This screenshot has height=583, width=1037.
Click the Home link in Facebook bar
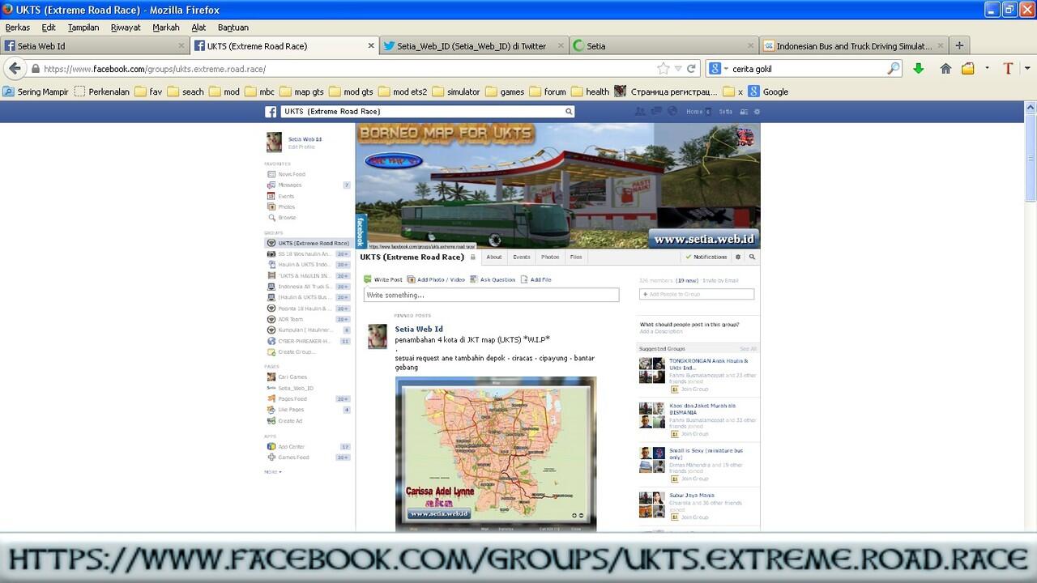[694, 112]
